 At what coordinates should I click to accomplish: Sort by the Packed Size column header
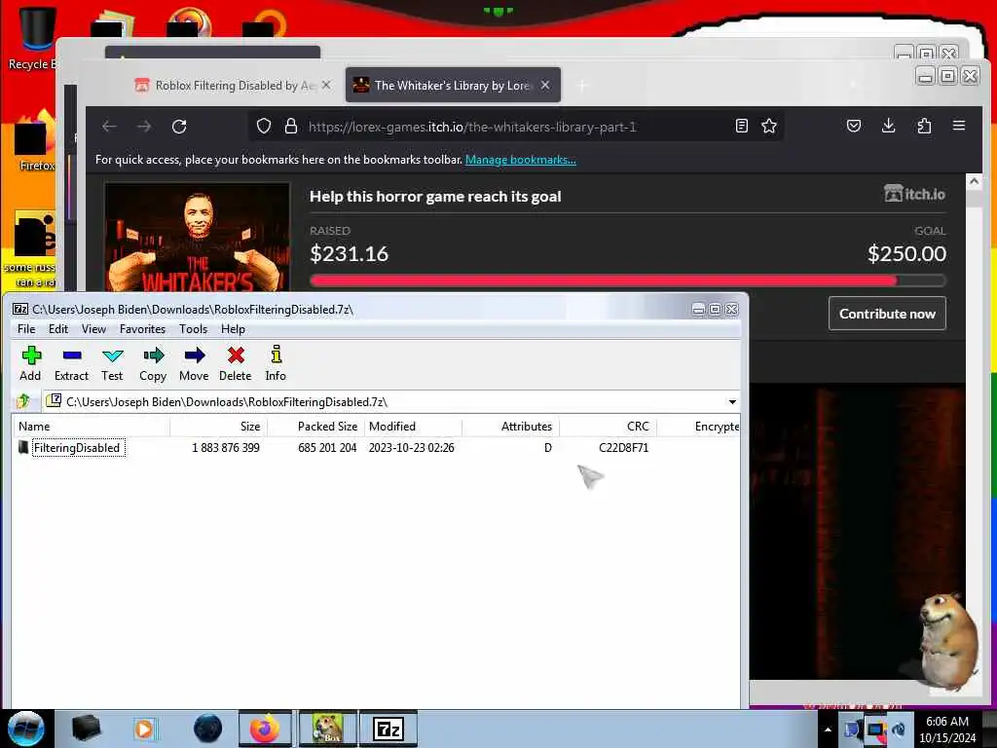pyautogui.click(x=316, y=427)
